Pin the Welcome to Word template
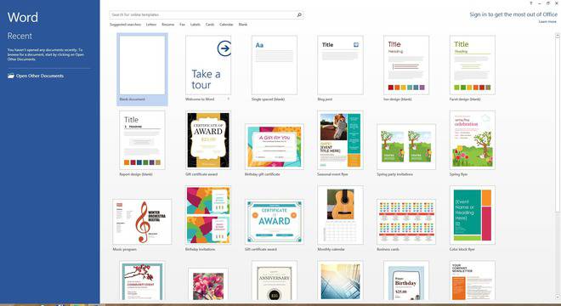 (229, 99)
